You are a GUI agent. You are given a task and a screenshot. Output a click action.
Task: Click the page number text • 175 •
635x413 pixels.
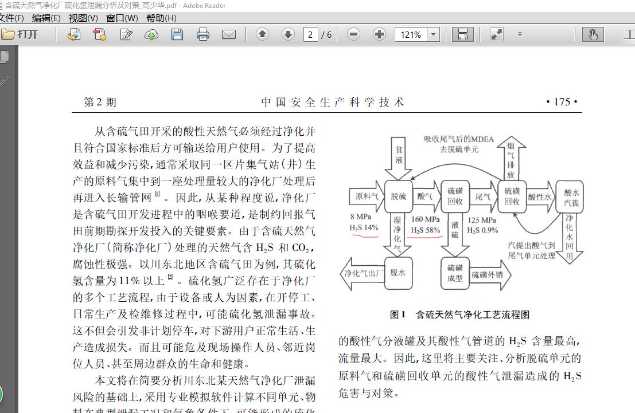pos(562,102)
